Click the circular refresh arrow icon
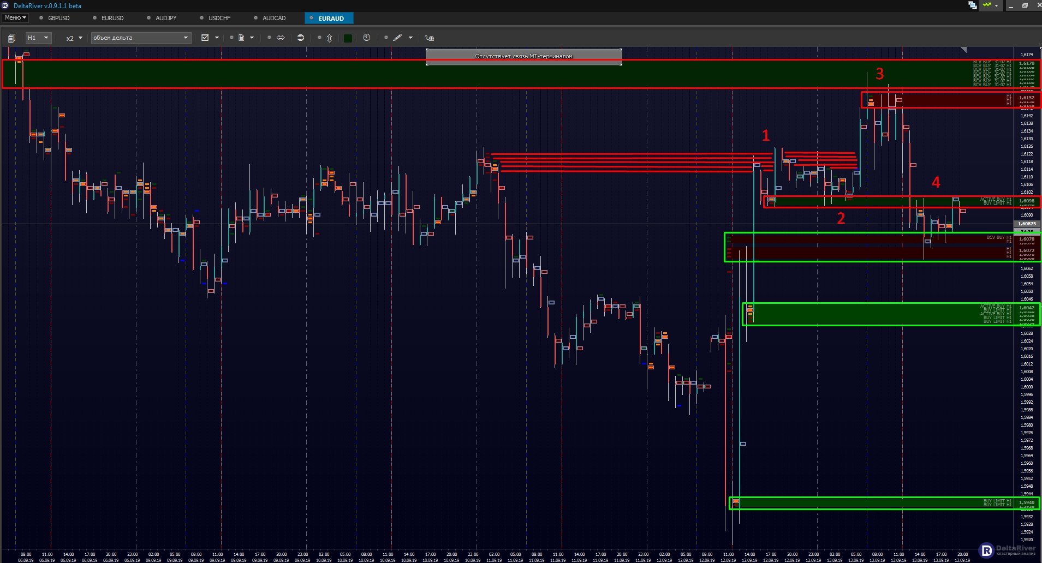 pos(300,38)
